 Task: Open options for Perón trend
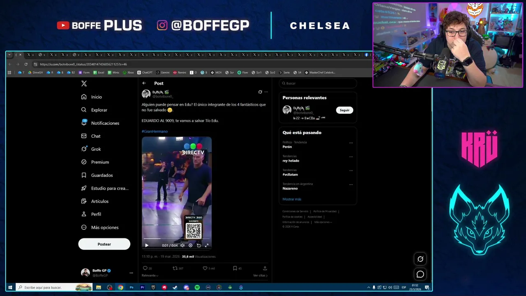[351, 143]
